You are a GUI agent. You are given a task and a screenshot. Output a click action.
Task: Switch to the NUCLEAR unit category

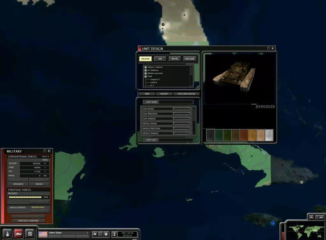pos(190,59)
